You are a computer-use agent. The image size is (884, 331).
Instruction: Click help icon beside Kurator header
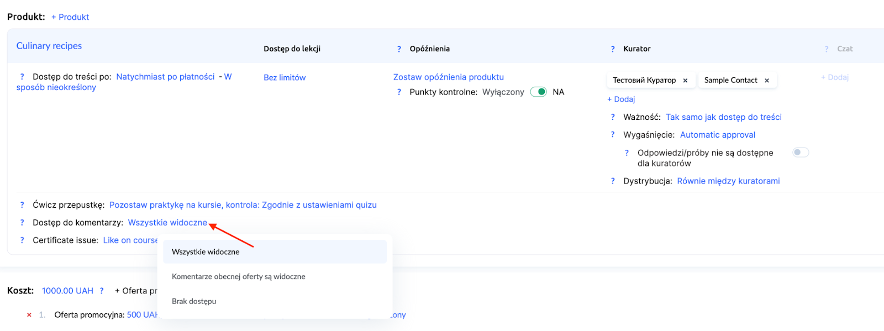tap(612, 49)
